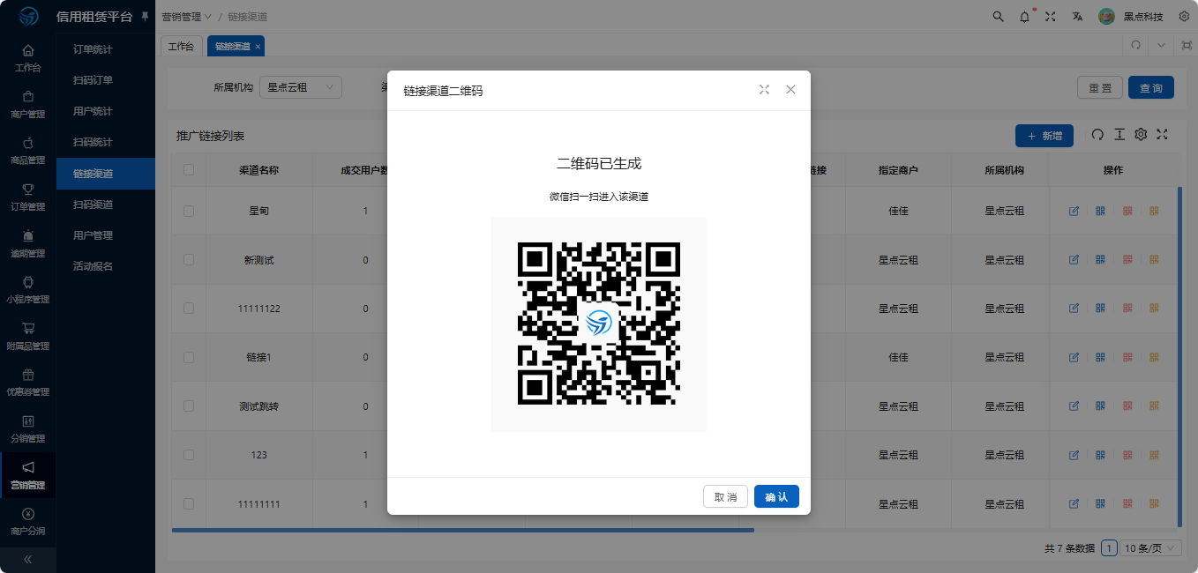Check the row checkbox for 新测试

pyautogui.click(x=189, y=259)
